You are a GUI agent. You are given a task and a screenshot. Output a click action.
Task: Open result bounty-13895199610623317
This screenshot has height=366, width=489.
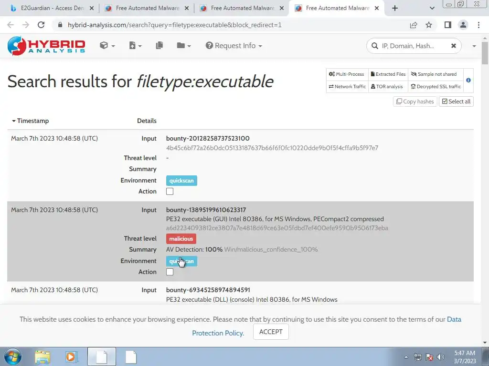click(206, 210)
